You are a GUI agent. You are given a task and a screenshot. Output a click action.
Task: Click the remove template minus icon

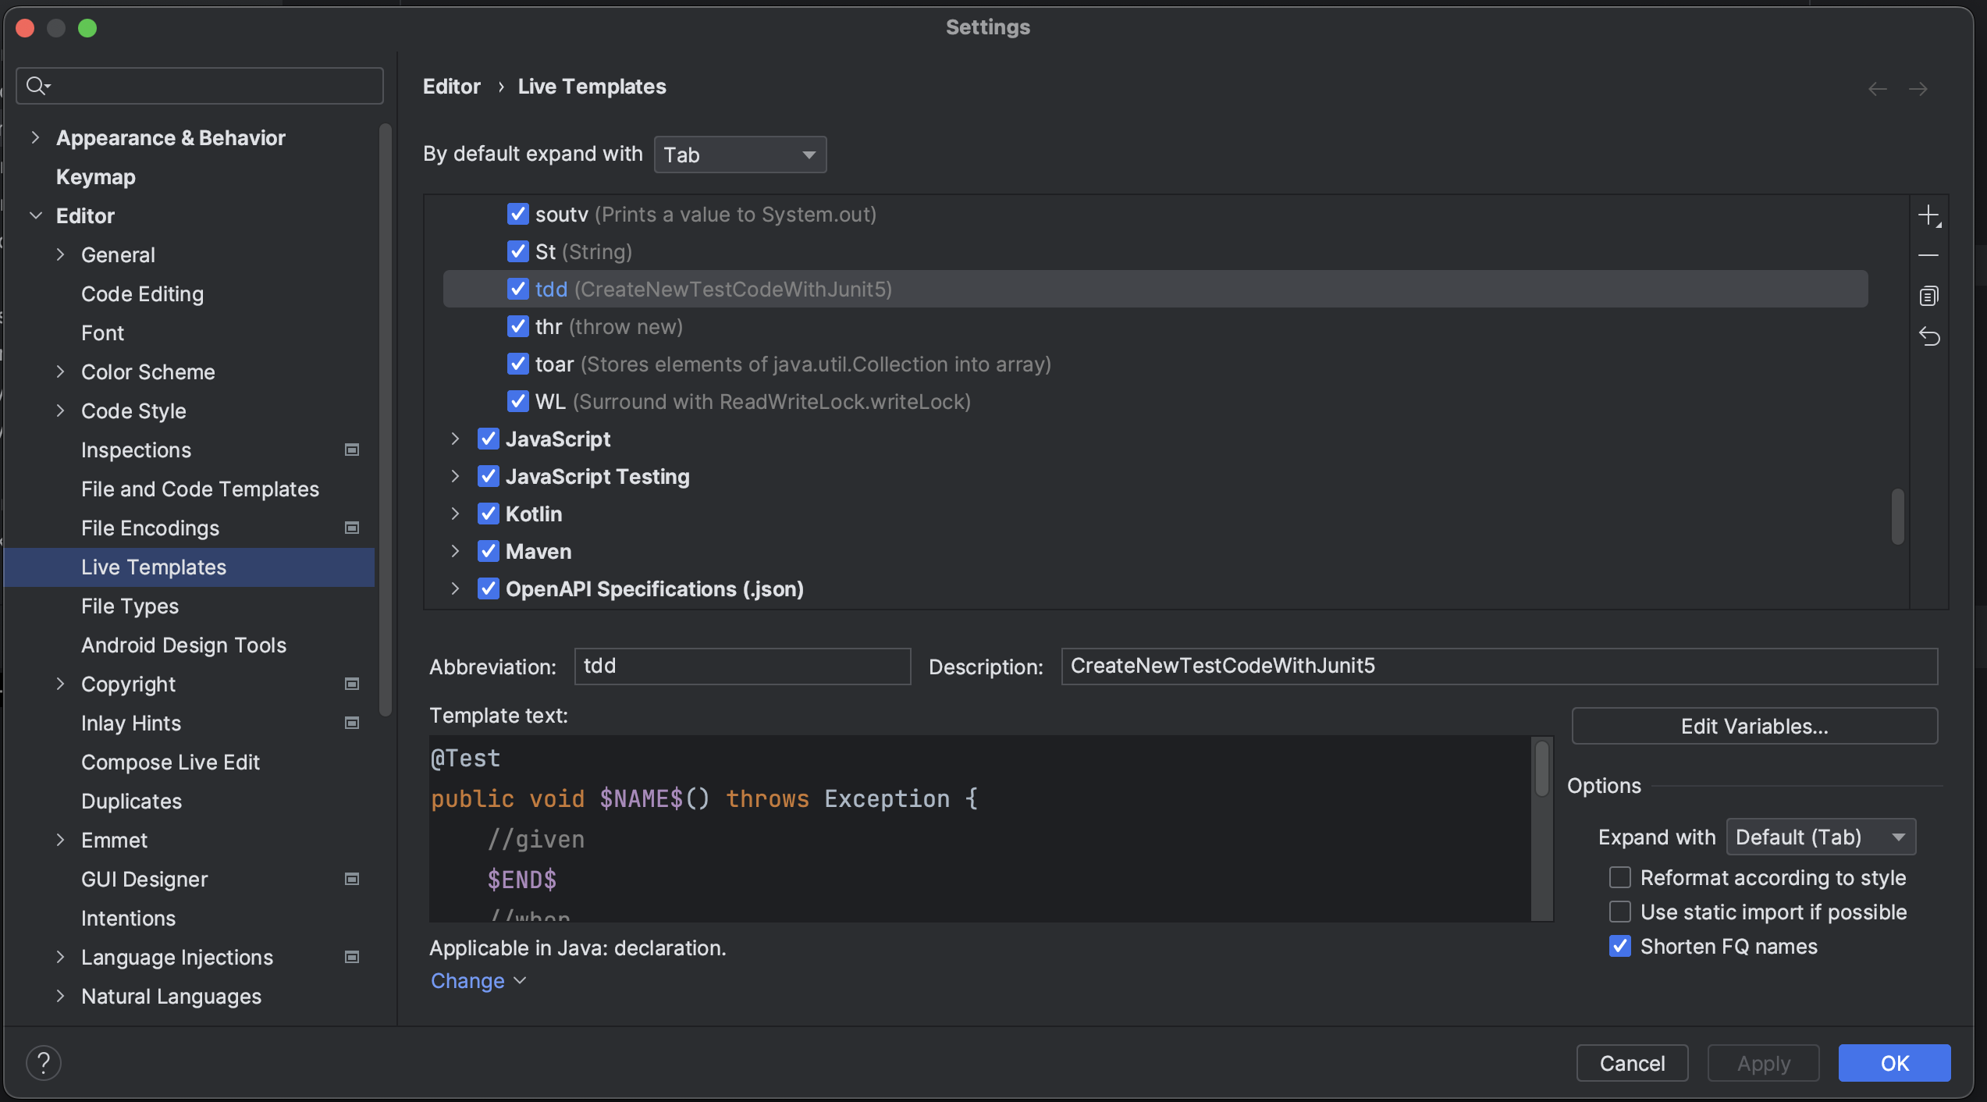[x=1928, y=255]
